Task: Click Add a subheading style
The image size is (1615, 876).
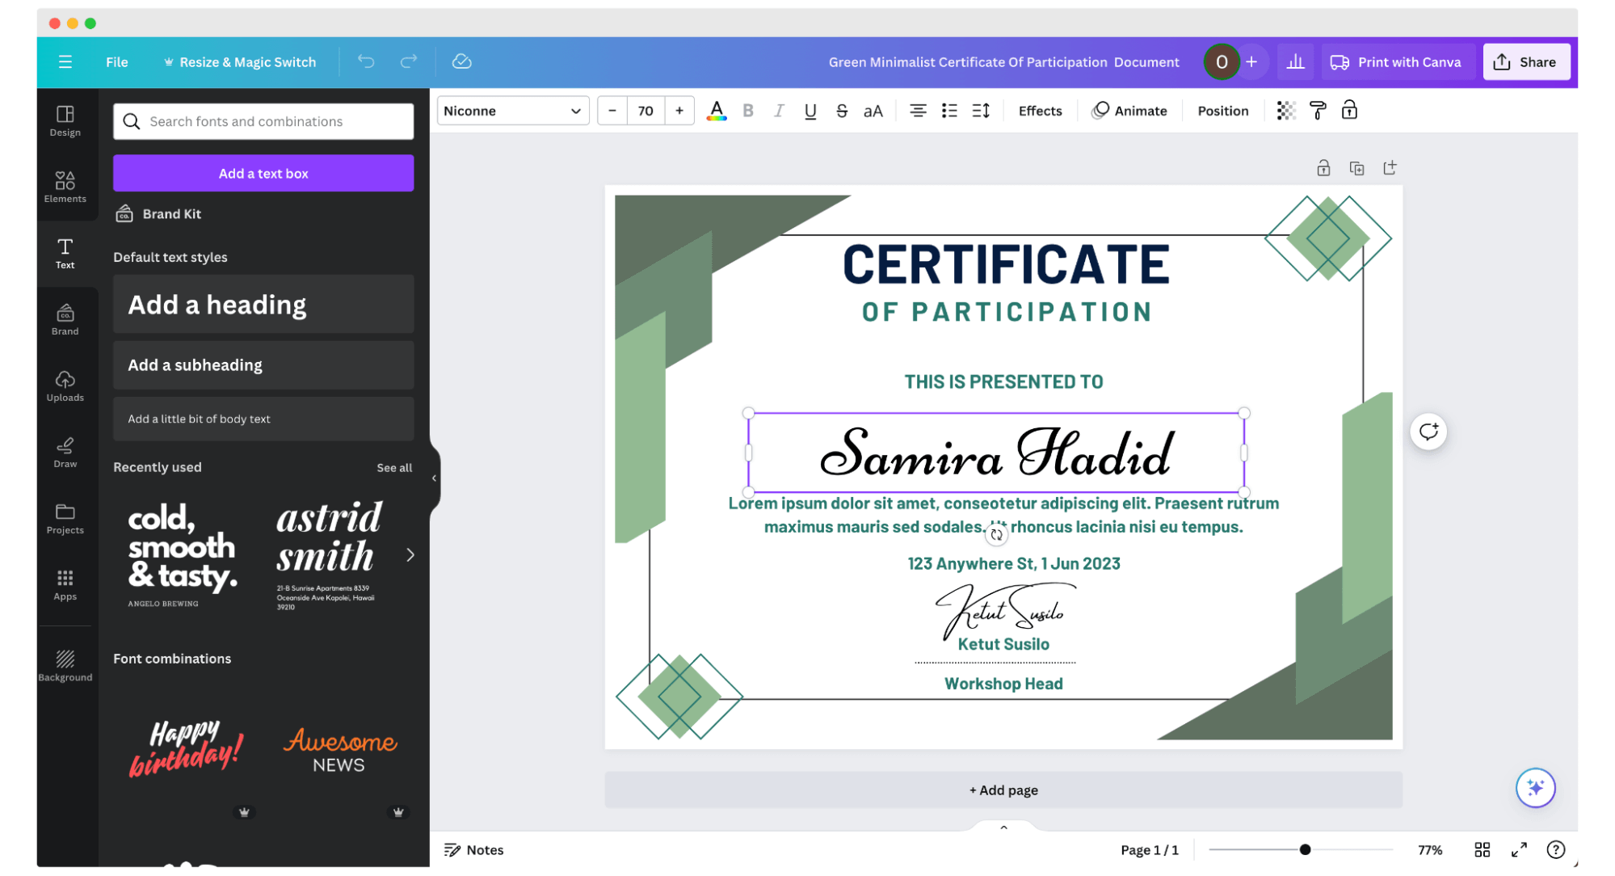Action: pyautogui.click(x=263, y=364)
